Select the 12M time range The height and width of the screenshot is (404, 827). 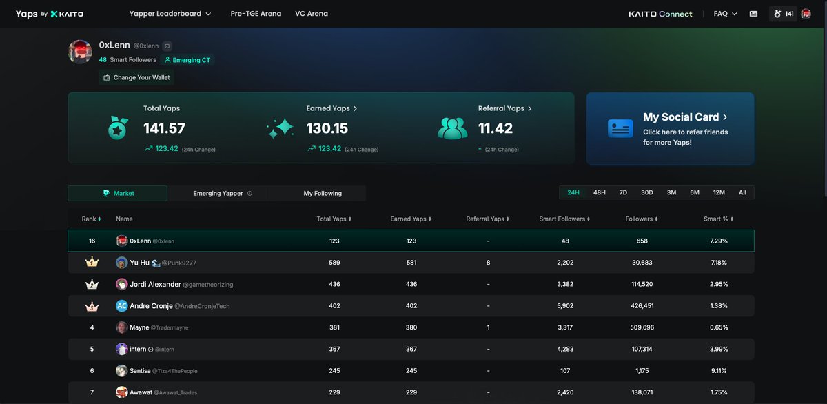719,193
